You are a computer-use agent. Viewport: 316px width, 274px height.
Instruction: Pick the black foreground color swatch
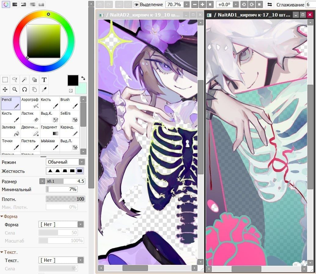coord(73,80)
